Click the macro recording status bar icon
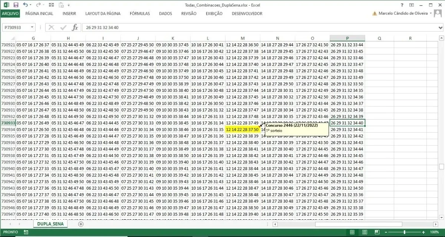The width and height of the screenshot is (445, 237). point(26,232)
